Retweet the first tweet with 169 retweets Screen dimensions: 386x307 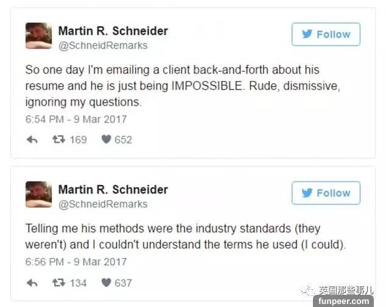[59, 139]
